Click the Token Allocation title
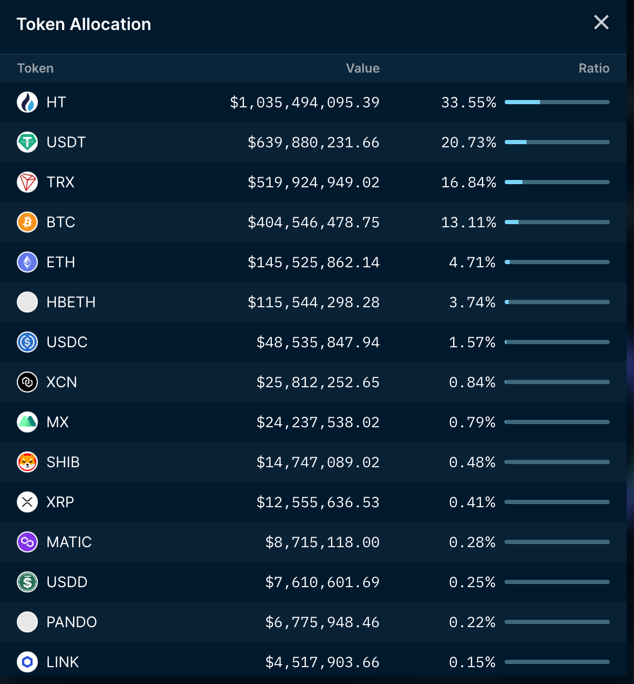 click(x=84, y=24)
